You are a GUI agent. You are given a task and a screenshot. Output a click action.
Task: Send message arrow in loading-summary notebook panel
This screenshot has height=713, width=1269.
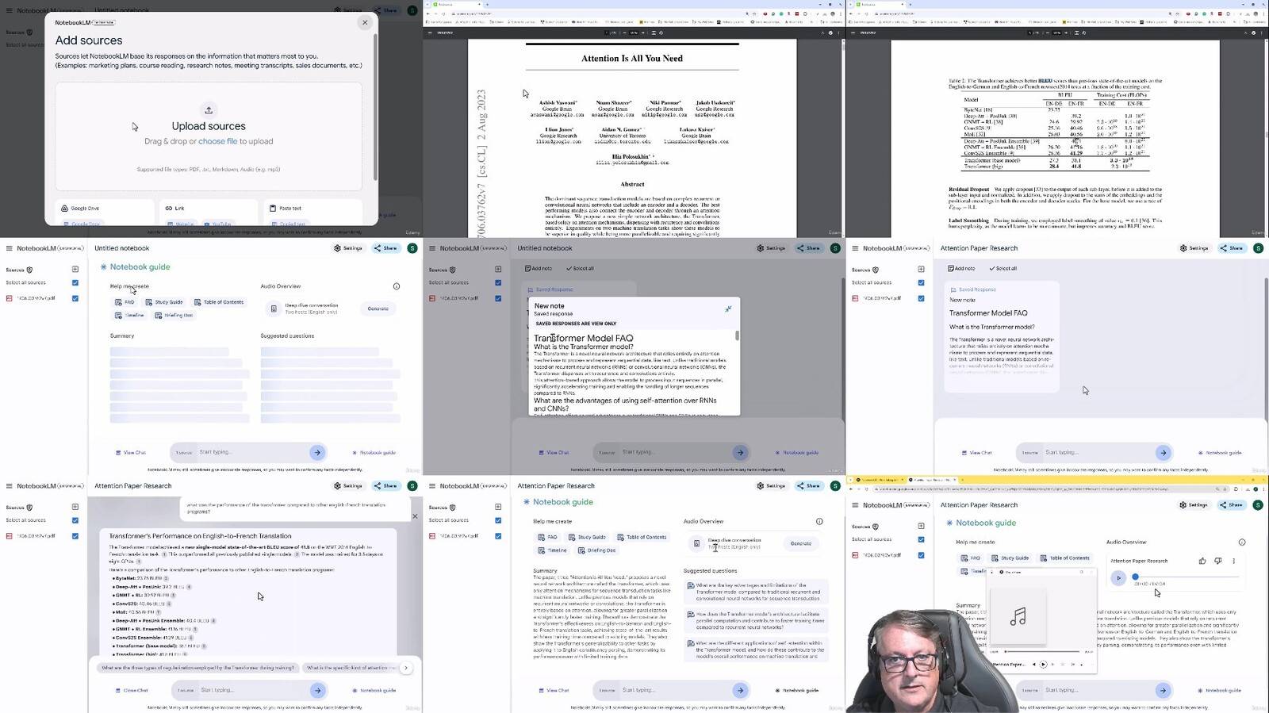[317, 452]
